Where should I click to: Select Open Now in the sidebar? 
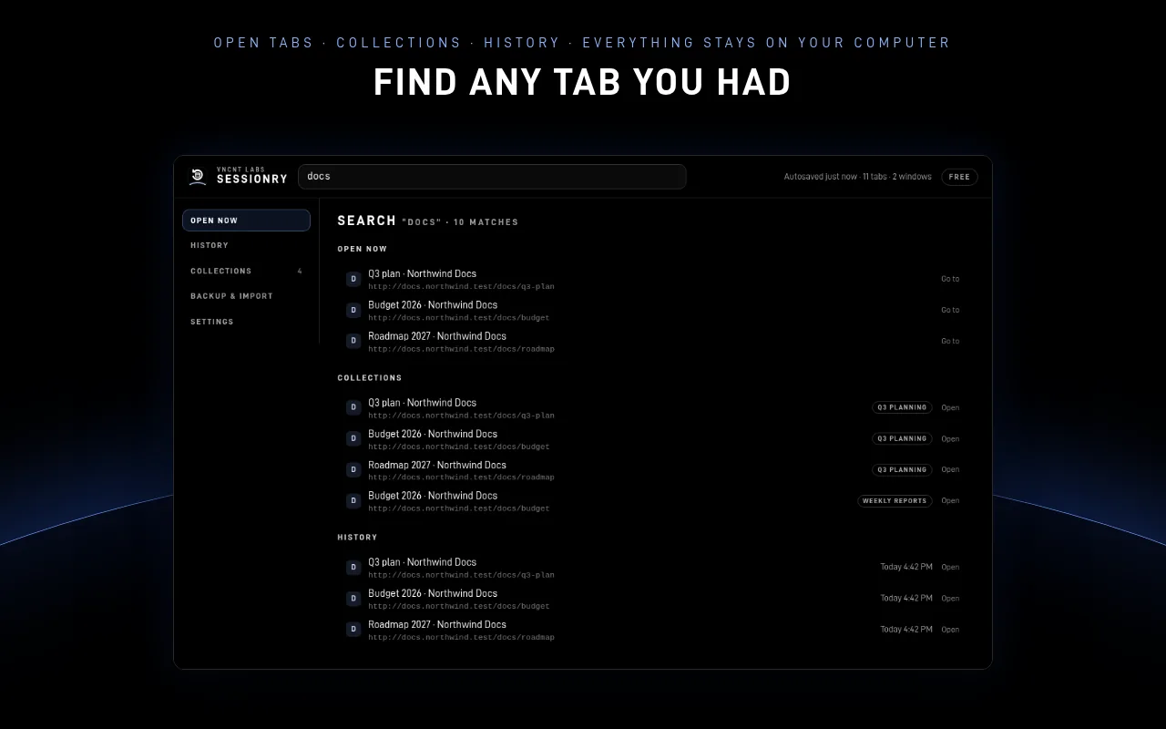click(246, 221)
